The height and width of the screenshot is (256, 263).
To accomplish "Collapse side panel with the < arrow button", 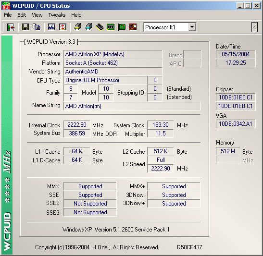I will (x=254, y=27).
